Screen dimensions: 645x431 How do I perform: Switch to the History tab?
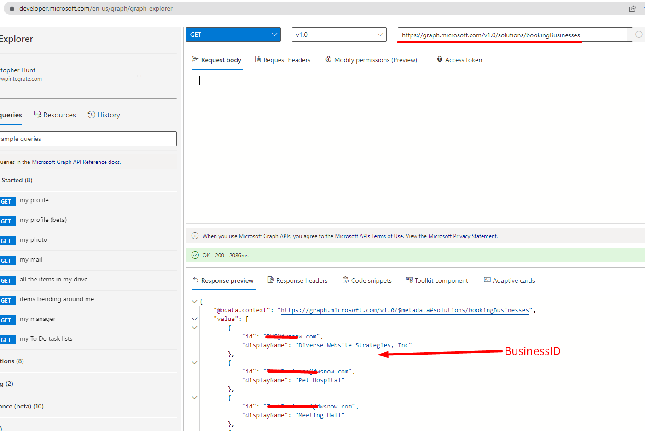pyautogui.click(x=104, y=115)
